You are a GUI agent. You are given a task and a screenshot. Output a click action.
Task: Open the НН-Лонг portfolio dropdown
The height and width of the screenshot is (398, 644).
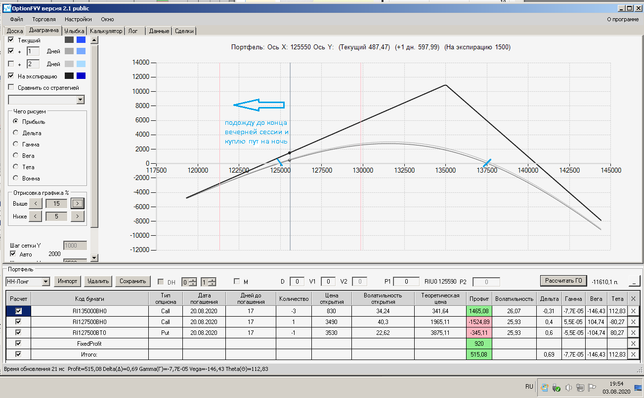pyautogui.click(x=46, y=282)
